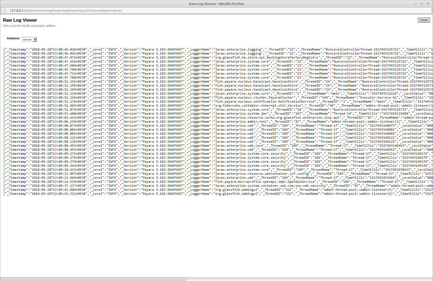This screenshot has width=433, height=281.
Task: Minimize the Raw Log Viewer window
Action: (x=415, y=4)
